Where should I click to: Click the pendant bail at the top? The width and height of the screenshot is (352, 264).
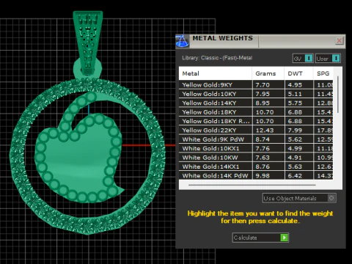(87, 43)
